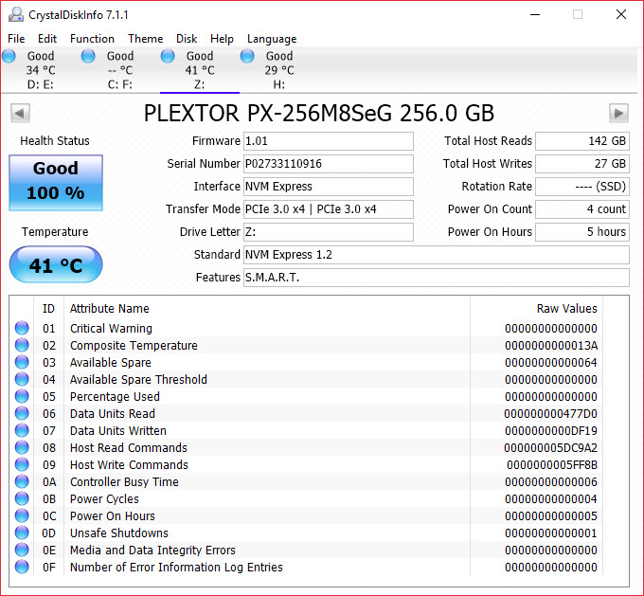Click Rotation Rate value ---- (SSD)

tap(582, 187)
